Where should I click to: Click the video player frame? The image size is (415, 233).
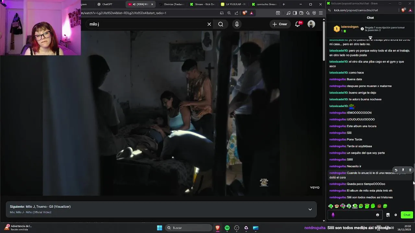[x=161, y=113]
